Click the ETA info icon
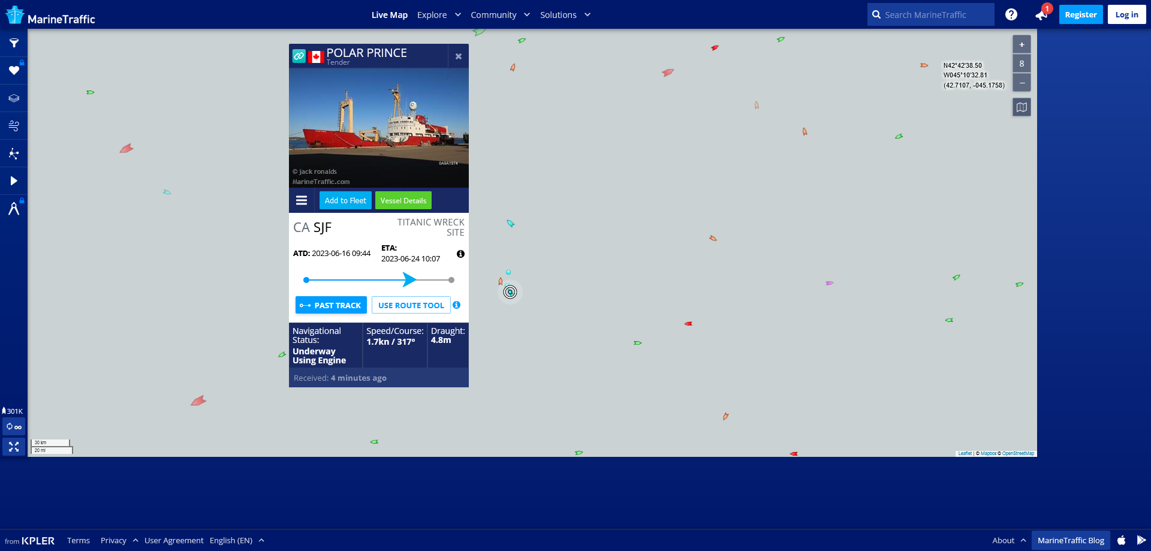This screenshot has width=1151, height=551. pos(460,254)
